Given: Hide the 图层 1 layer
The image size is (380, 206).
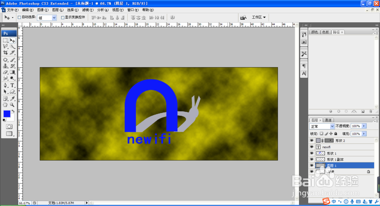Looking at the screenshot, I should (x=312, y=165).
